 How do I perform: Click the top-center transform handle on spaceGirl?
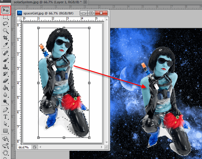click(x=64, y=28)
